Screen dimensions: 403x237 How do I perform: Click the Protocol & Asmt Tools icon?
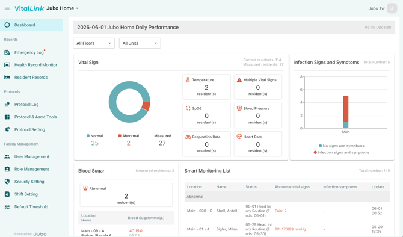7,117
